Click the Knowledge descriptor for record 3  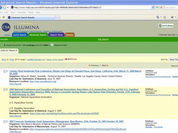(158, 127)
